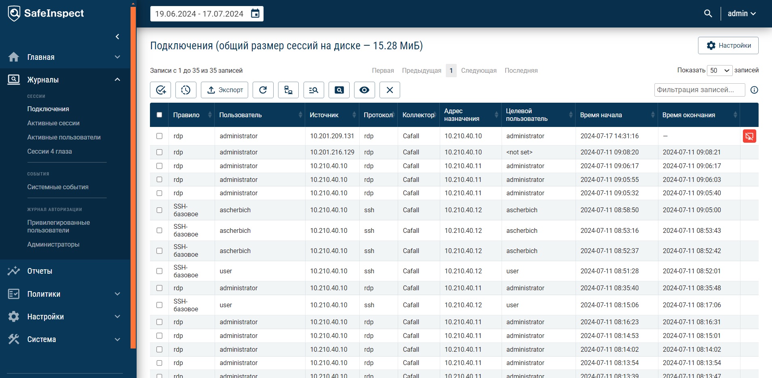Viewport: 772px width, 378px height.
Task: Check the first rdp row checkbox
Action: 159,136
